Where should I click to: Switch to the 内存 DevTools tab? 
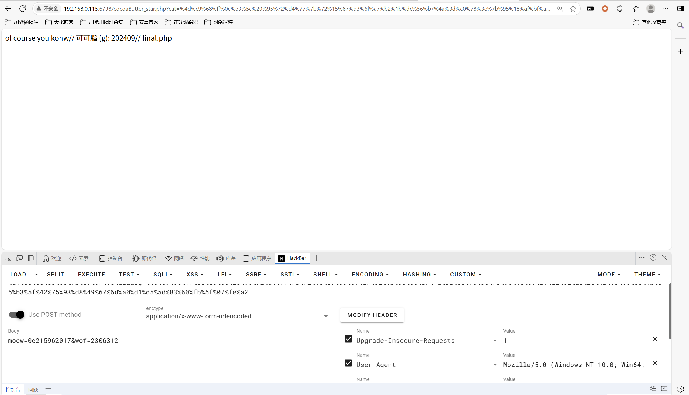[226, 258]
